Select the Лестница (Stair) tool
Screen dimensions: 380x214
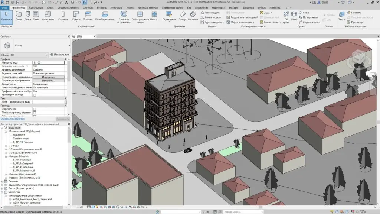click(193, 15)
